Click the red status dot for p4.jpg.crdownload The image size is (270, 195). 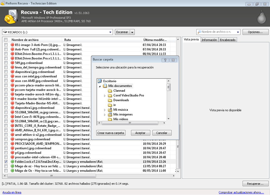tap(12, 152)
